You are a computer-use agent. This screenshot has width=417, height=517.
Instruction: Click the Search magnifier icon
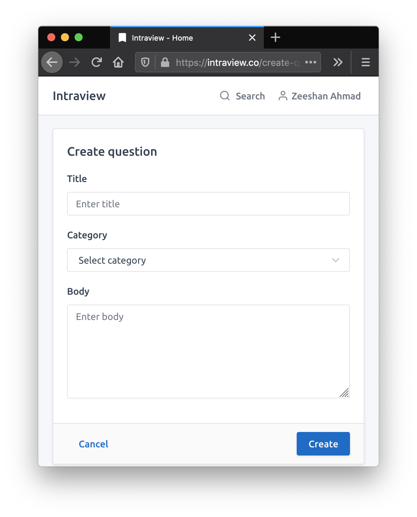coord(225,96)
